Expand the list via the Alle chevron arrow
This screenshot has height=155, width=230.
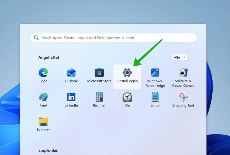184,57
